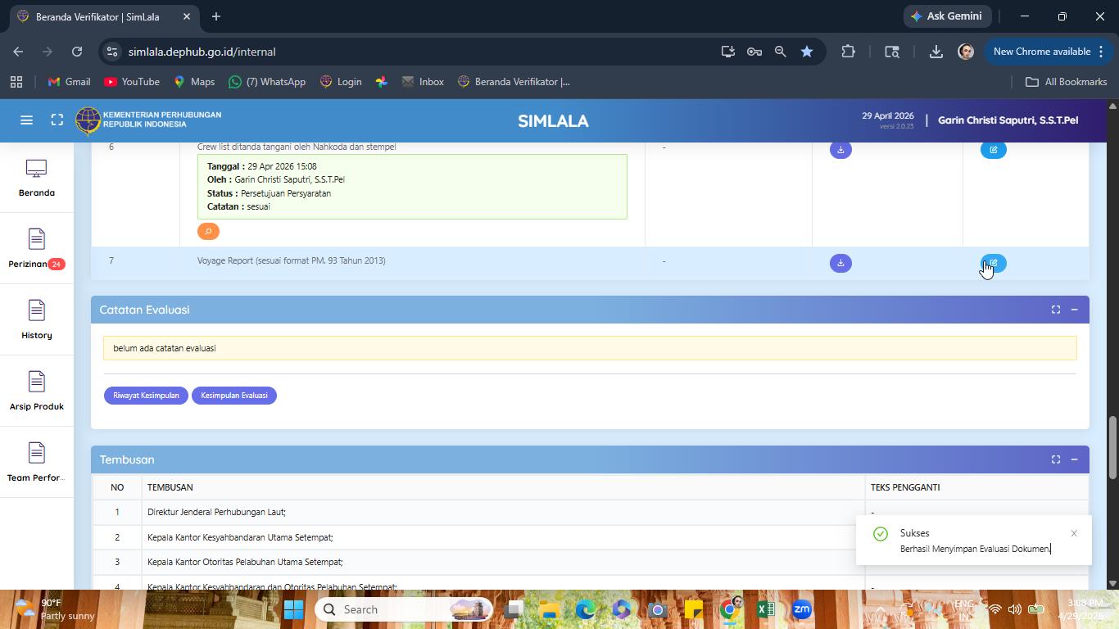1119x629 pixels.
Task: Download the Crew list document
Action: point(840,150)
